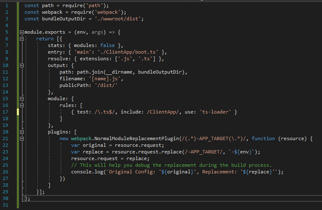This screenshot has height=210, width=322.
Task: Click the yellow change marker on line 17
Action: click(18, 112)
